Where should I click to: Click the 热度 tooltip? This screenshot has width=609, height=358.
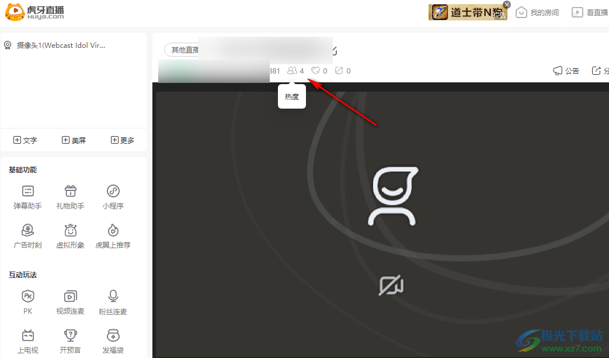[x=292, y=96]
